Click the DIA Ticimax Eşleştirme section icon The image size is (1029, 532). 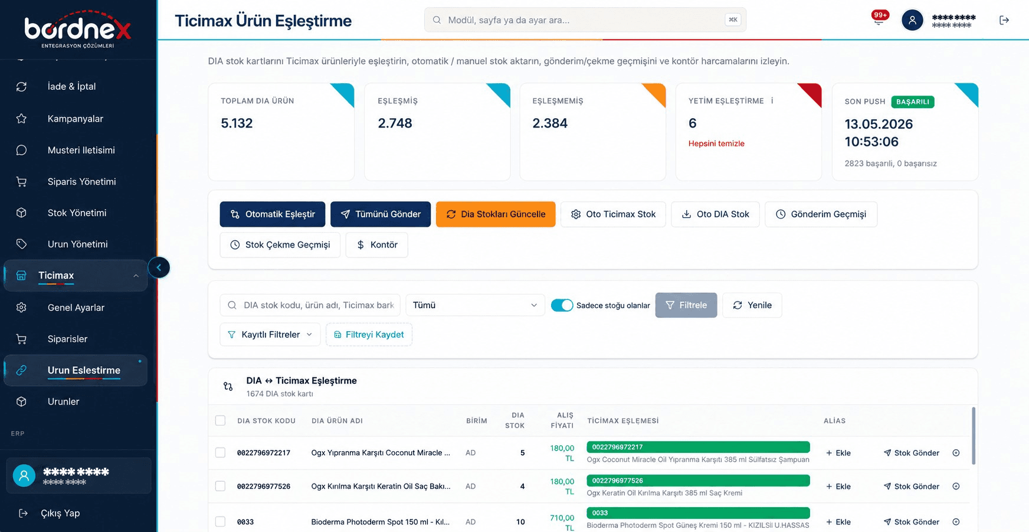point(228,387)
